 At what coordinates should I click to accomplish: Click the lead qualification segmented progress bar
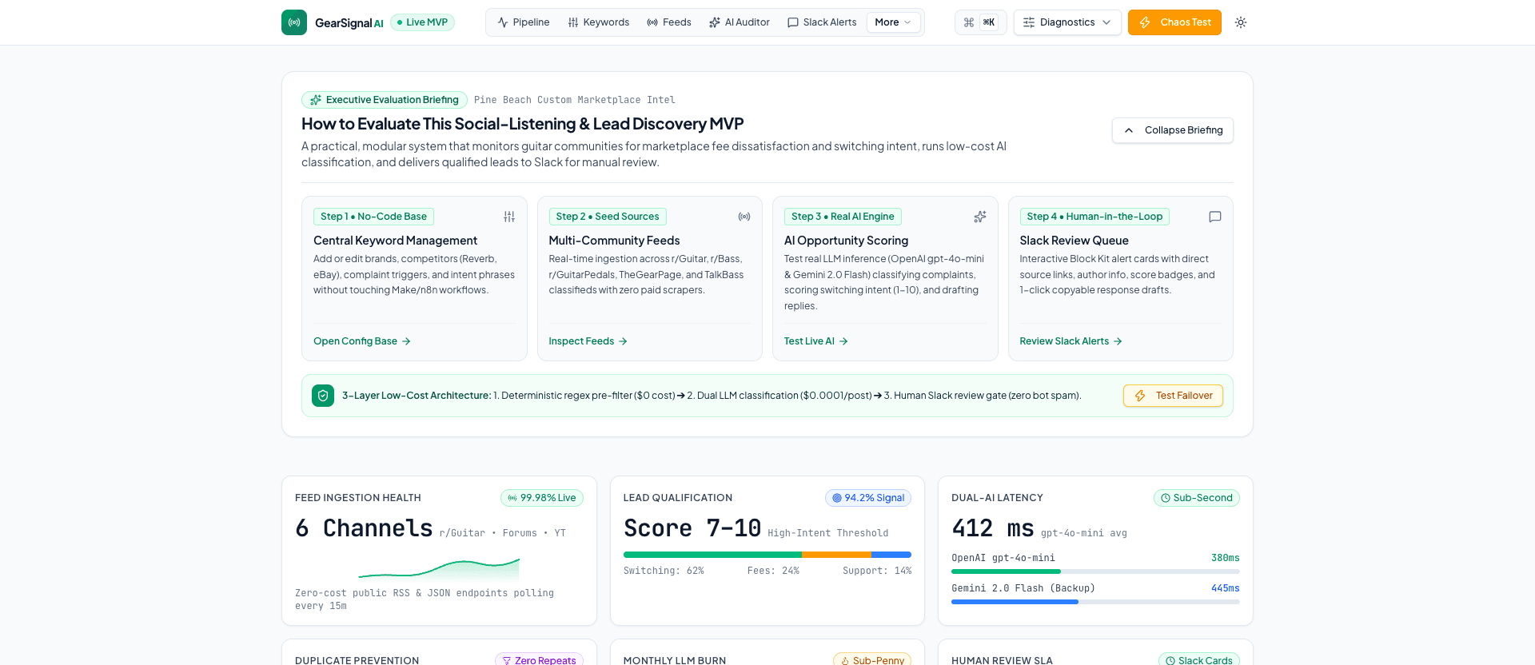[767, 555]
